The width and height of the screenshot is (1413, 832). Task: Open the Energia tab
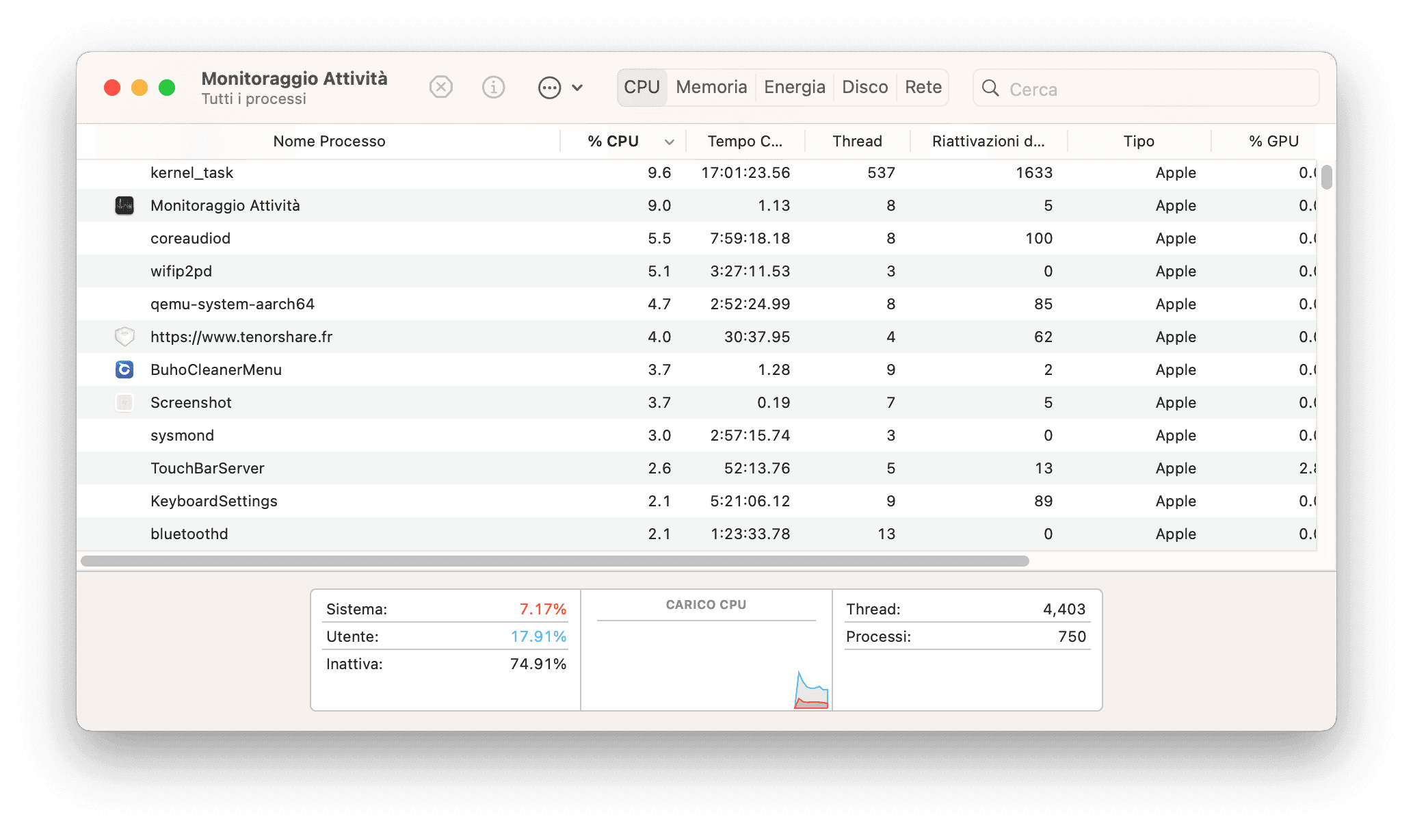(795, 87)
